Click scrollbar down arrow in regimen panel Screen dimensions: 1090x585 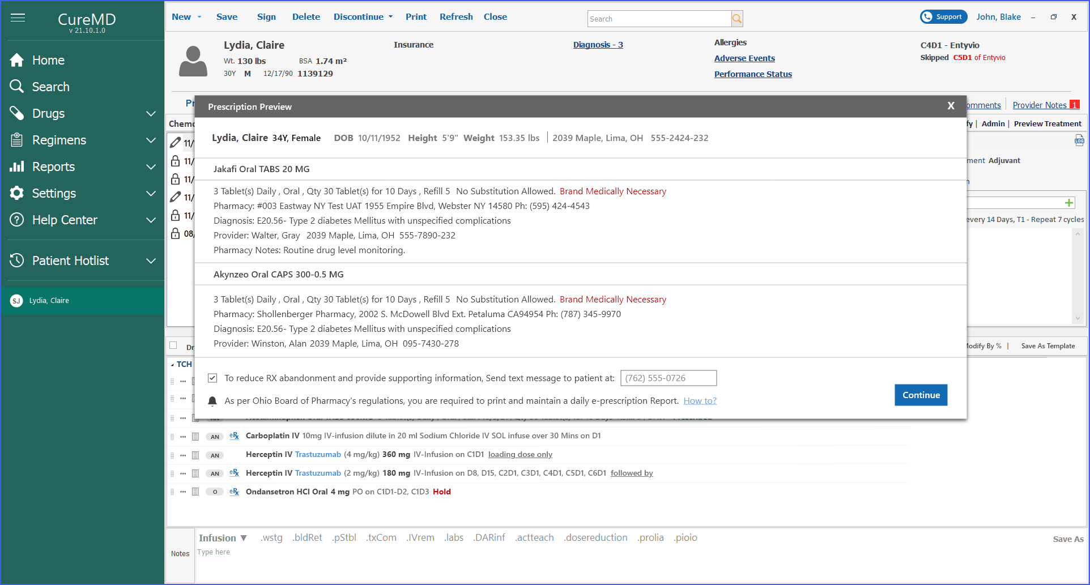point(1078,319)
